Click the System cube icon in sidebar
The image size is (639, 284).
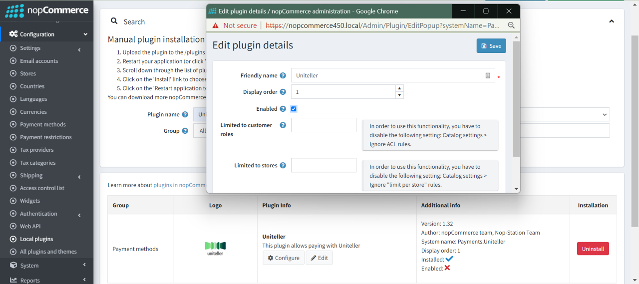(13, 266)
